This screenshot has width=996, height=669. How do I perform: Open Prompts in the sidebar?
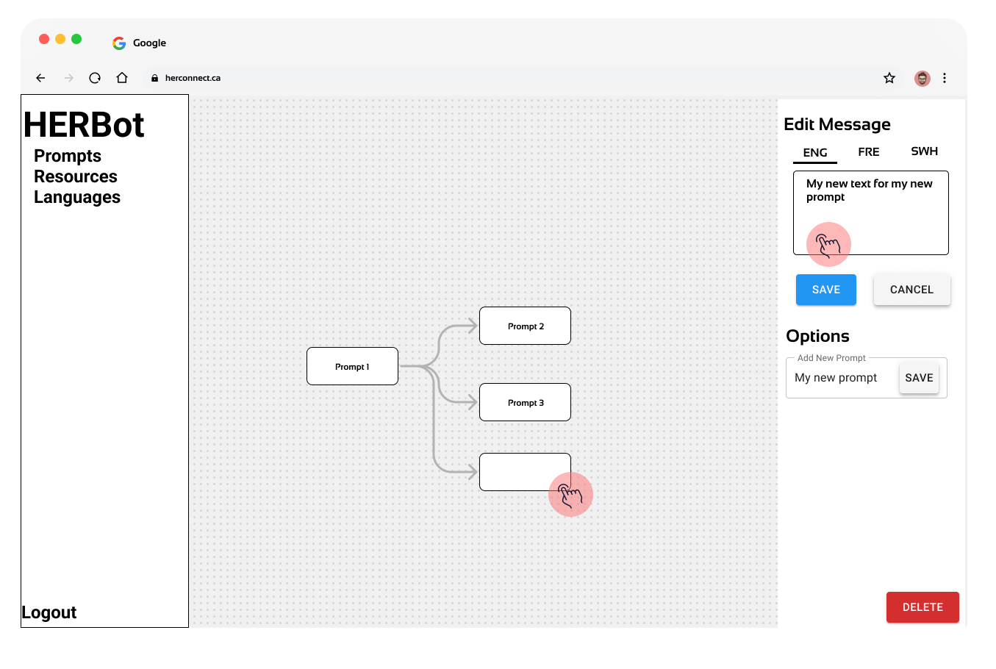tap(68, 156)
